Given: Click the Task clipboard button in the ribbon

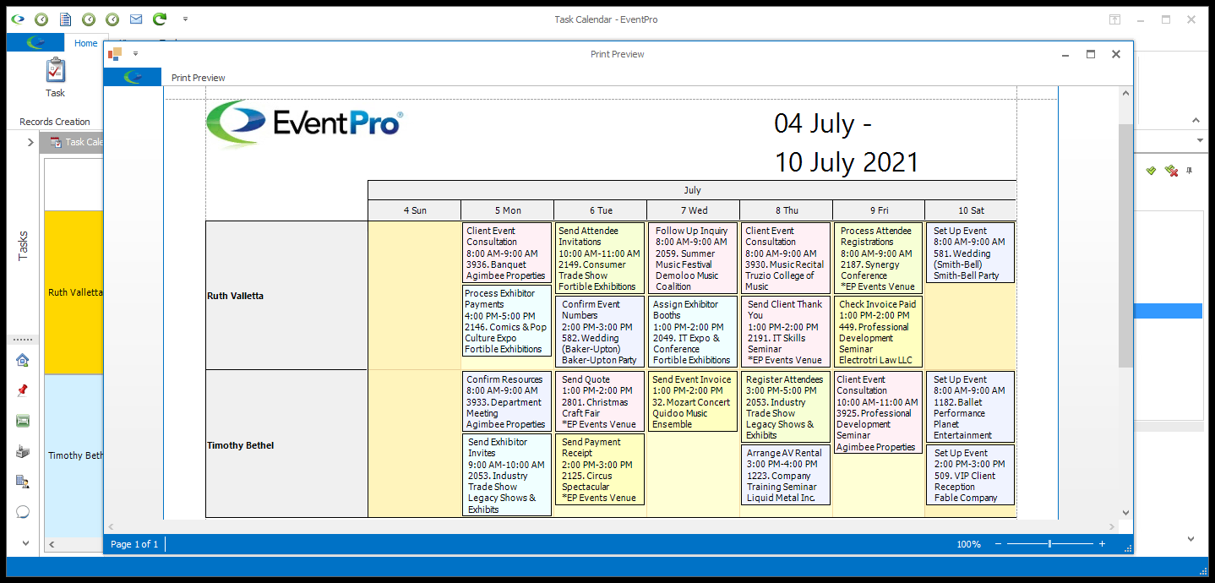Looking at the screenshot, I should [x=55, y=78].
